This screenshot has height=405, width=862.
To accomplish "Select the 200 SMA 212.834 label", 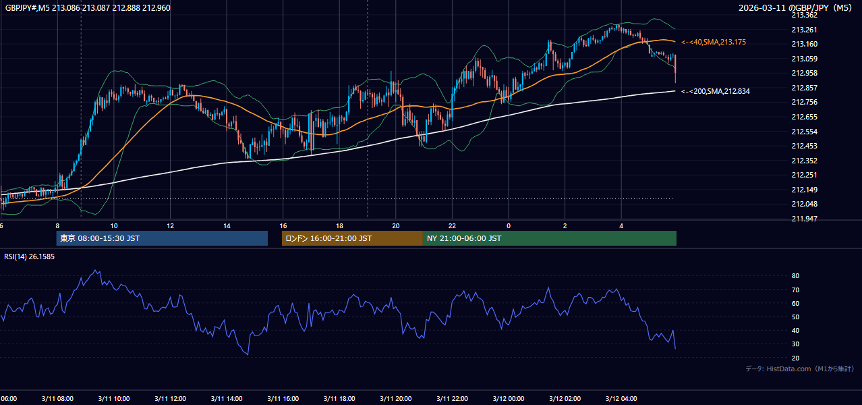I will click(x=715, y=90).
